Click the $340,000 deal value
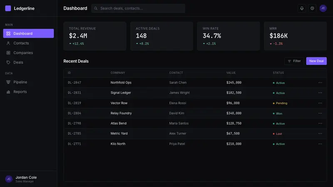The image size is (333, 187). click(234, 113)
